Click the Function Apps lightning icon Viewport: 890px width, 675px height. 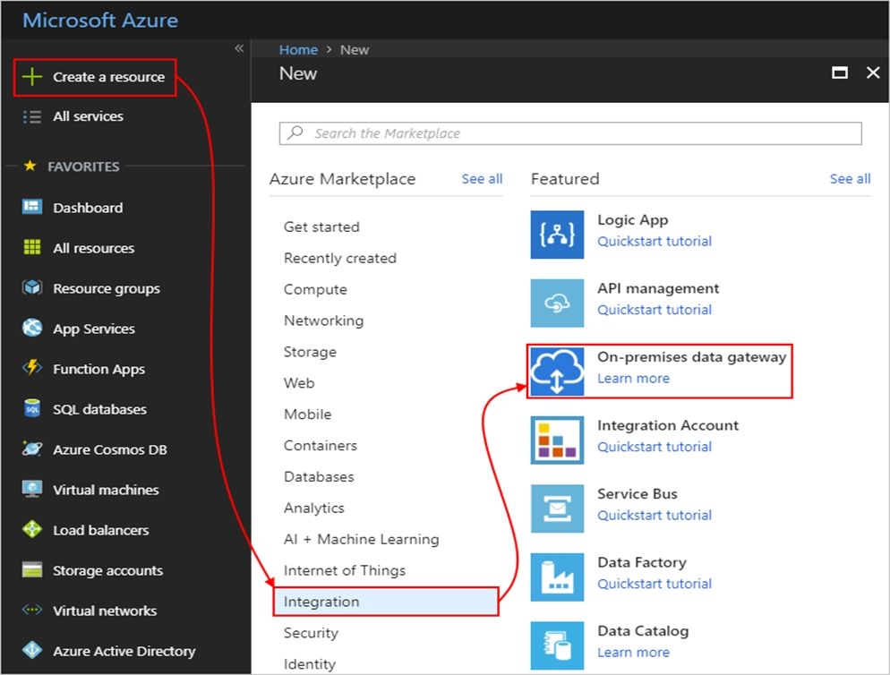[x=32, y=368]
